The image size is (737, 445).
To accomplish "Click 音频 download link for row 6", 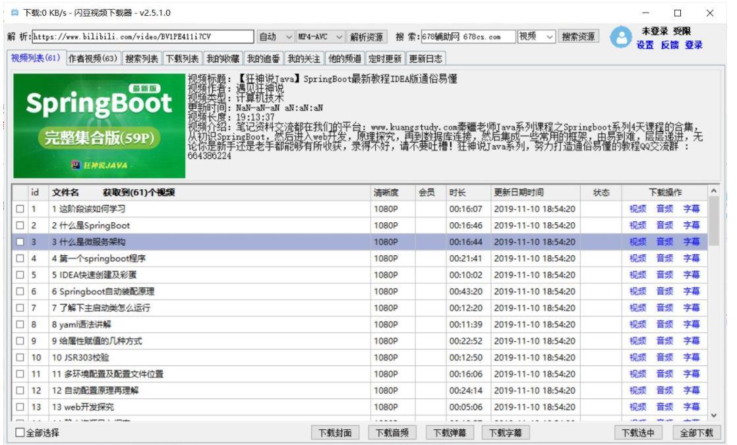I will [x=664, y=291].
